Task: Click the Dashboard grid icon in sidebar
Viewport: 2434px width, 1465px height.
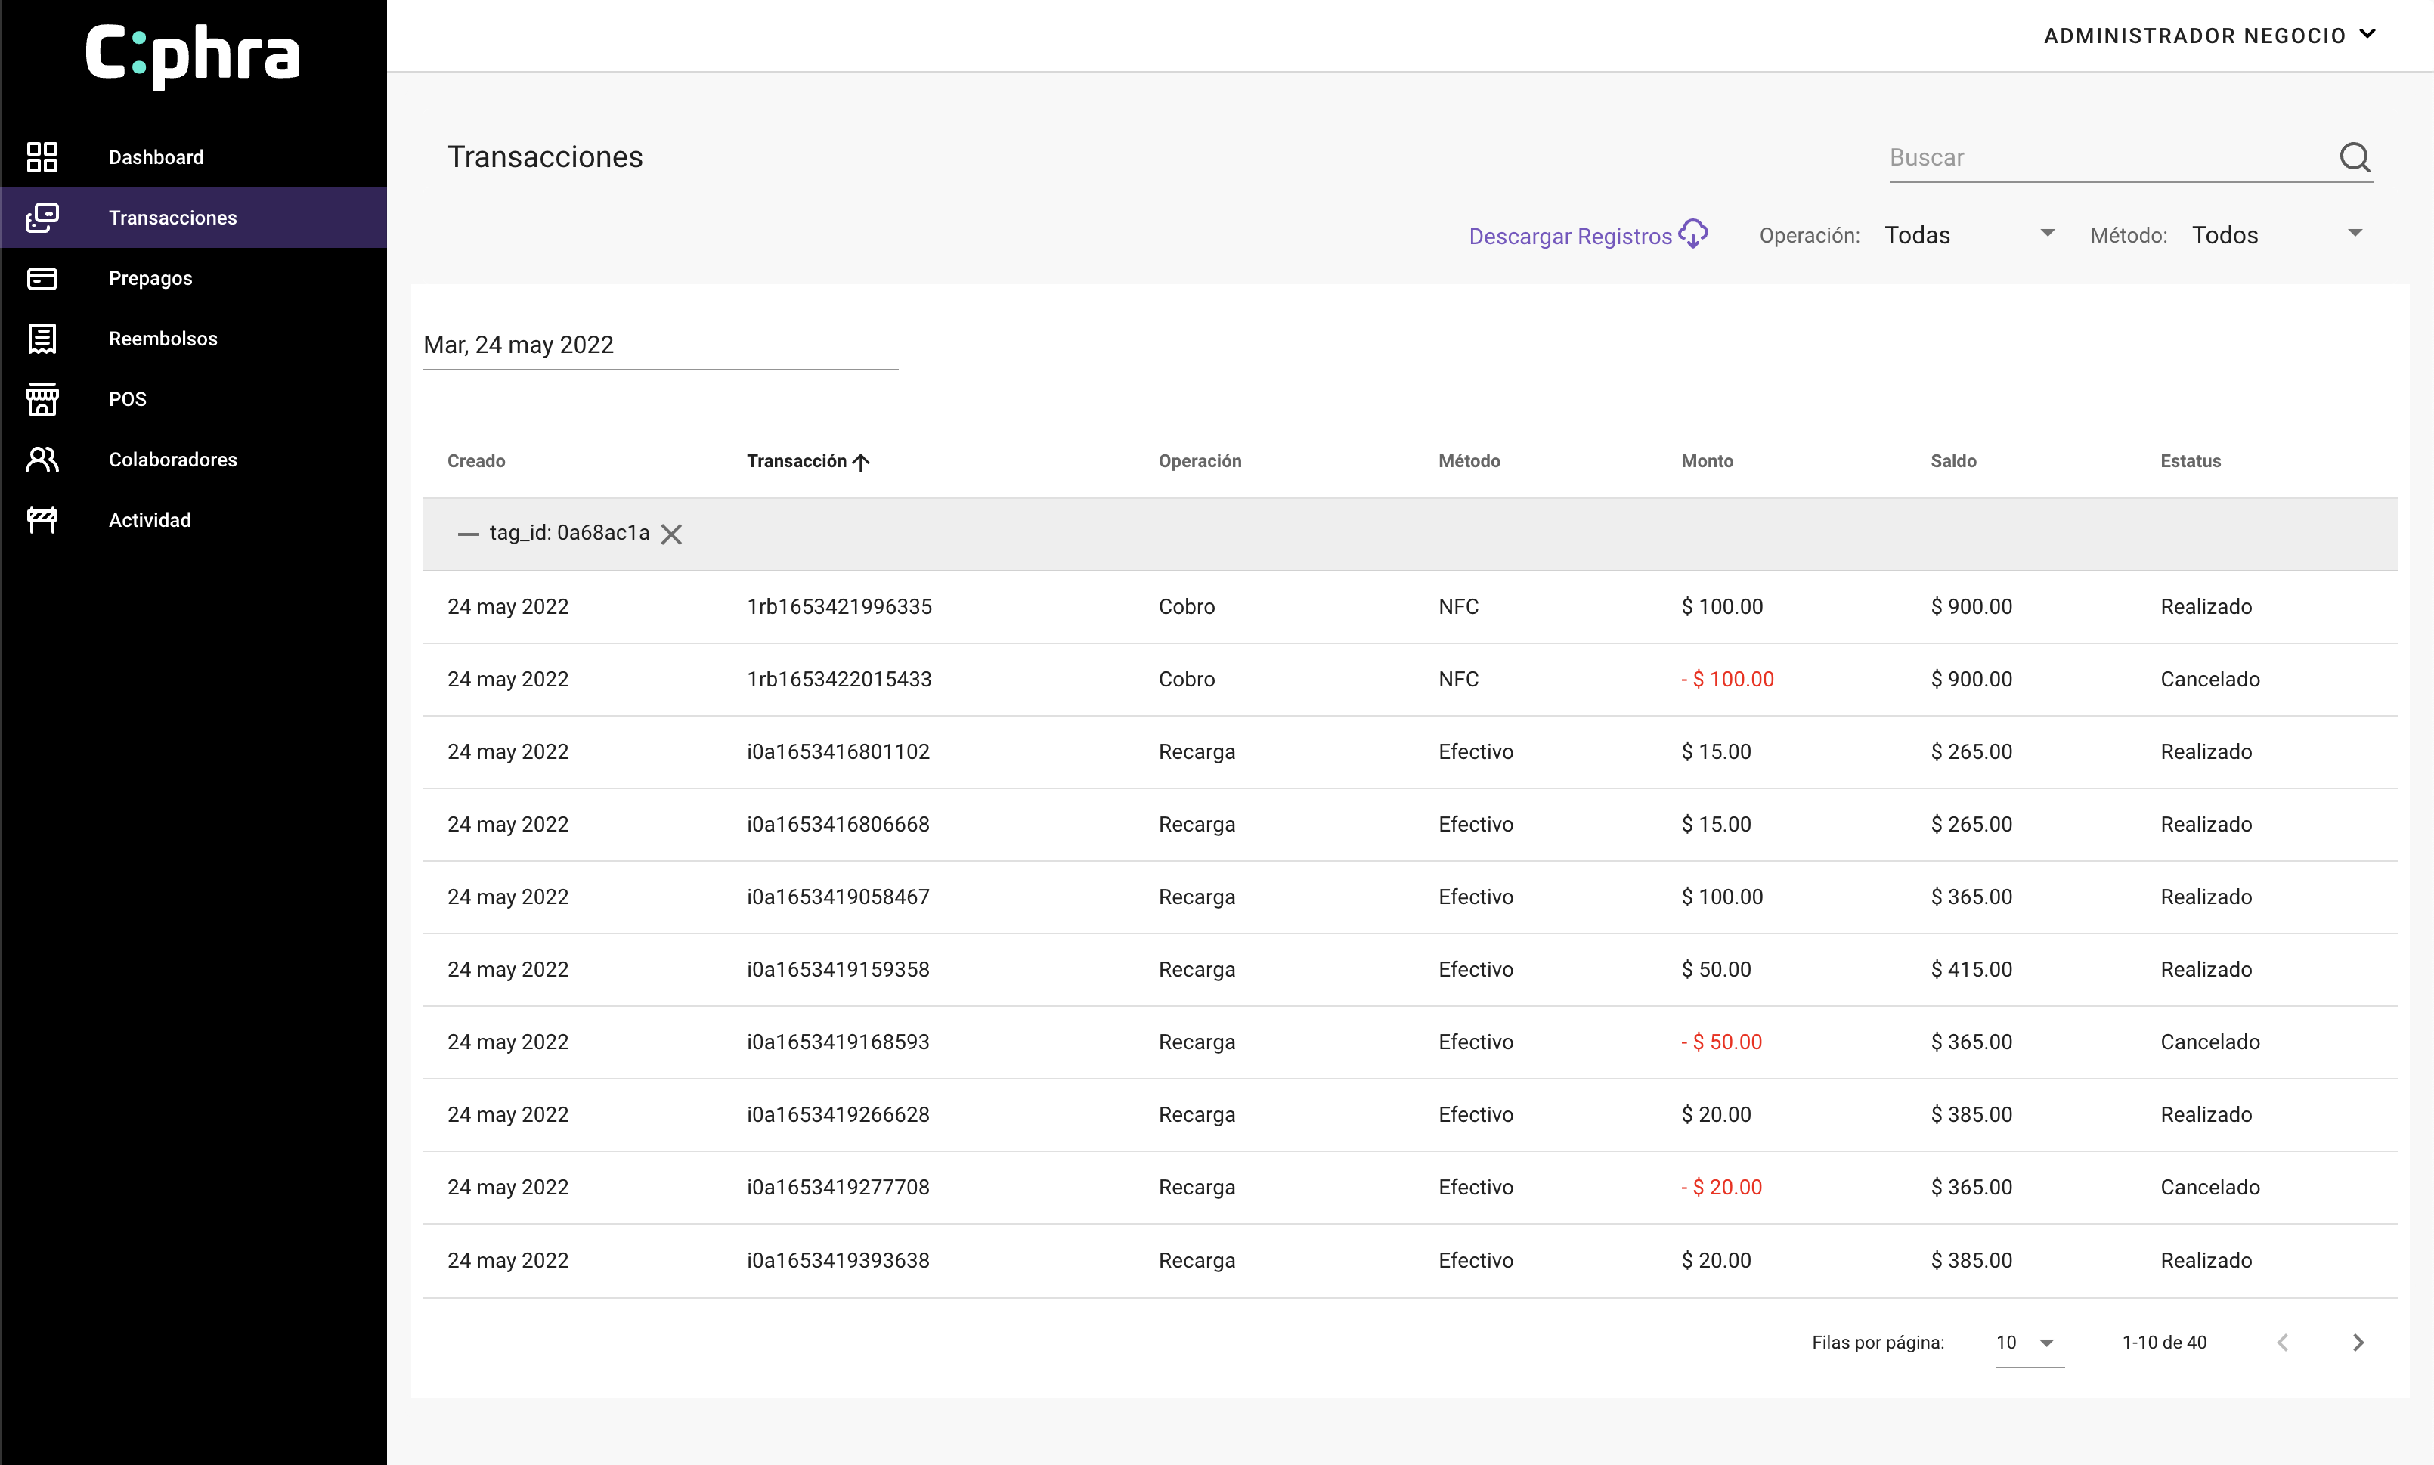Action: tap(42, 157)
